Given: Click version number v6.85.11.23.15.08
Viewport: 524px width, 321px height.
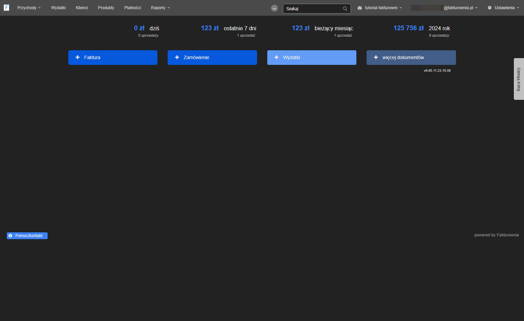Looking at the screenshot, I should pyautogui.click(x=437, y=71).
